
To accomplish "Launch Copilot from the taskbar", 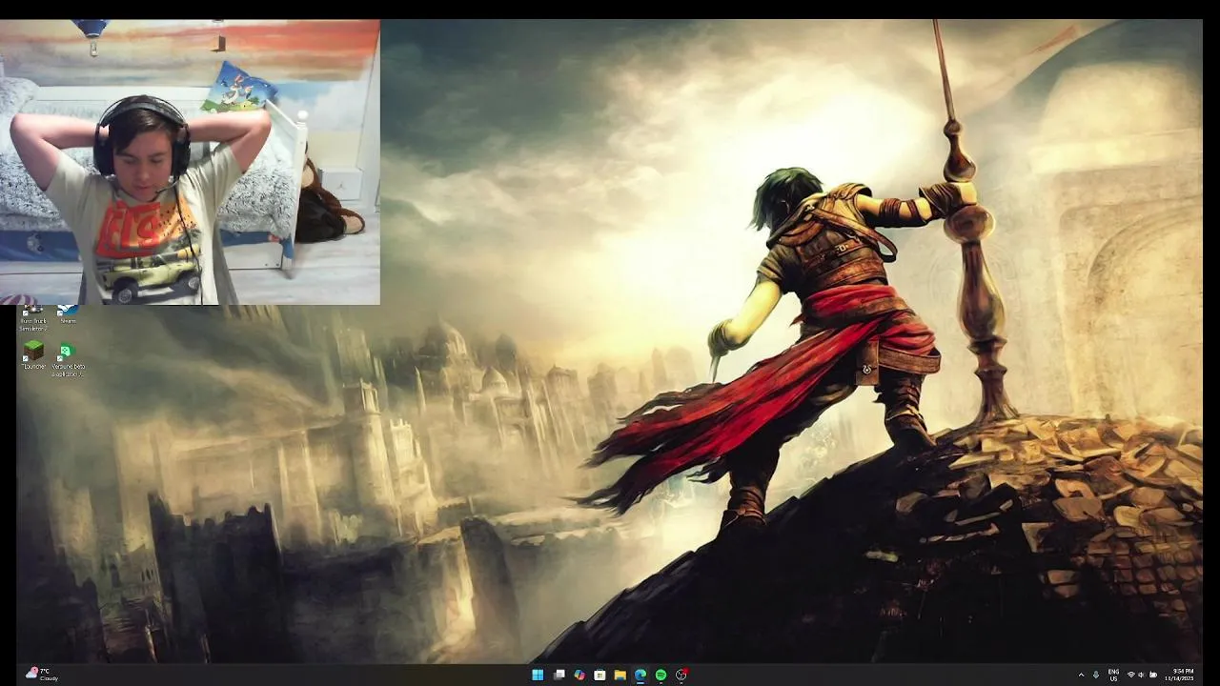I will [x=579, y=675].
